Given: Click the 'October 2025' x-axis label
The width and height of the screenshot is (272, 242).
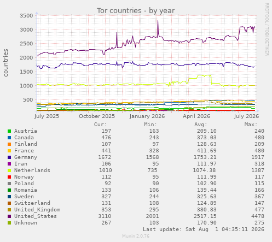Looking at the screenshot, I should [97, 116].
